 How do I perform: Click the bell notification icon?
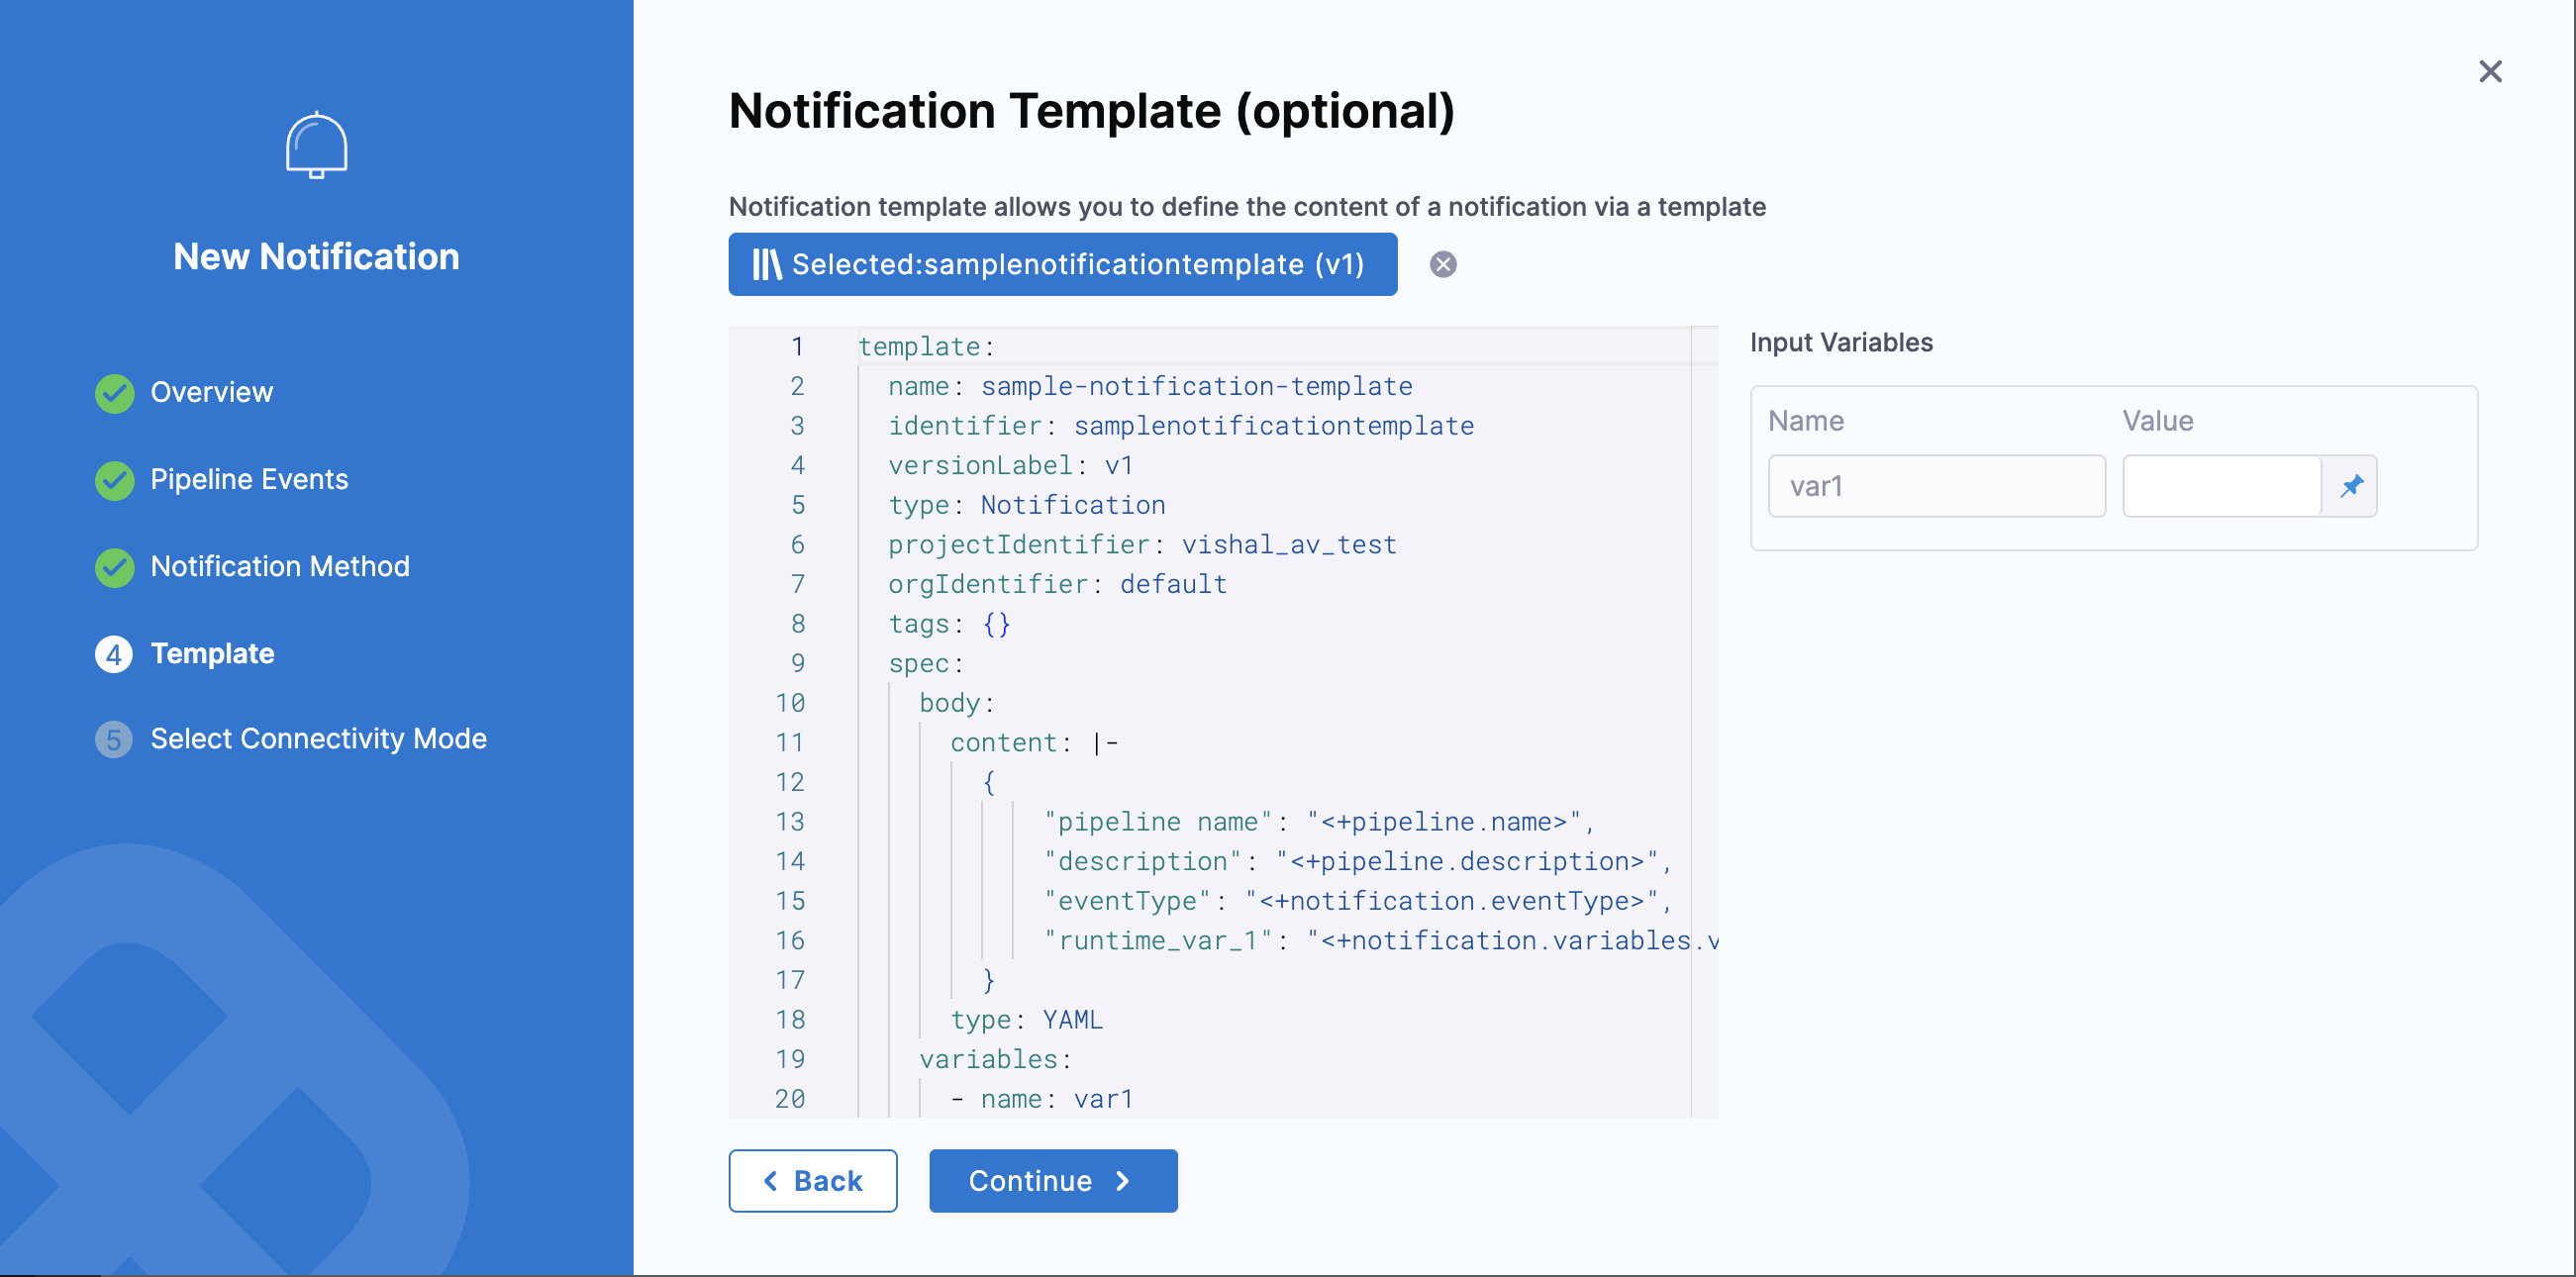[316, 146]
